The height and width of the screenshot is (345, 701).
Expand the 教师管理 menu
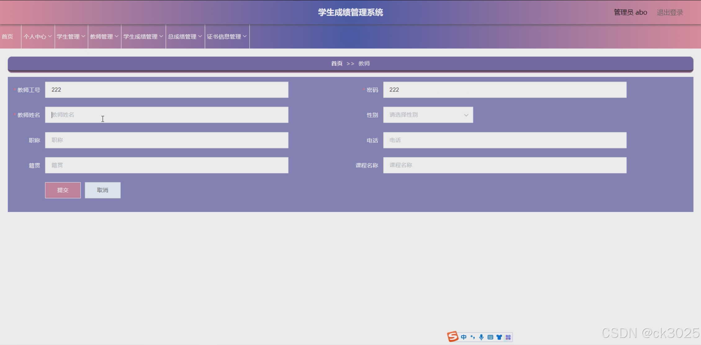click(104, 37)
